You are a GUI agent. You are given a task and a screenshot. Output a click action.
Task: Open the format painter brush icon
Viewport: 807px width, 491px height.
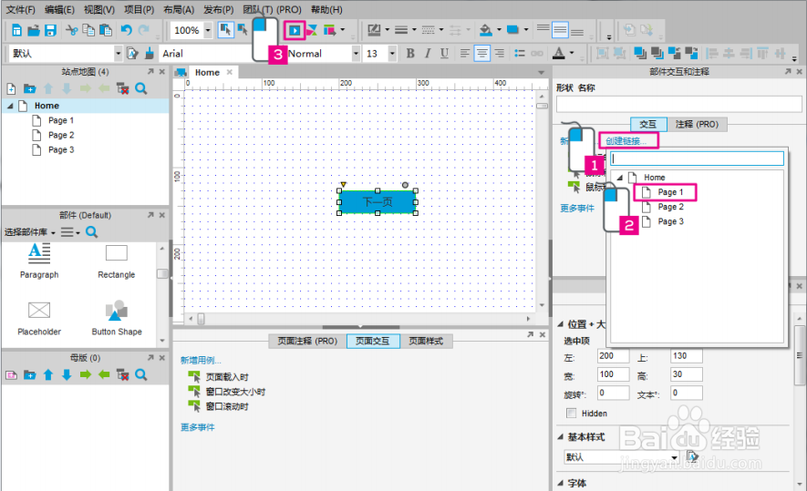pyautogui.click(x=150, y=53)
